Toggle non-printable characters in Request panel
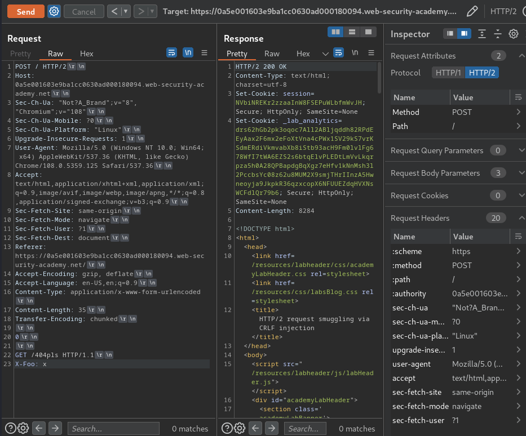This screenshot has width=526, height=436. pyautogui.click(x=188, y=52)
